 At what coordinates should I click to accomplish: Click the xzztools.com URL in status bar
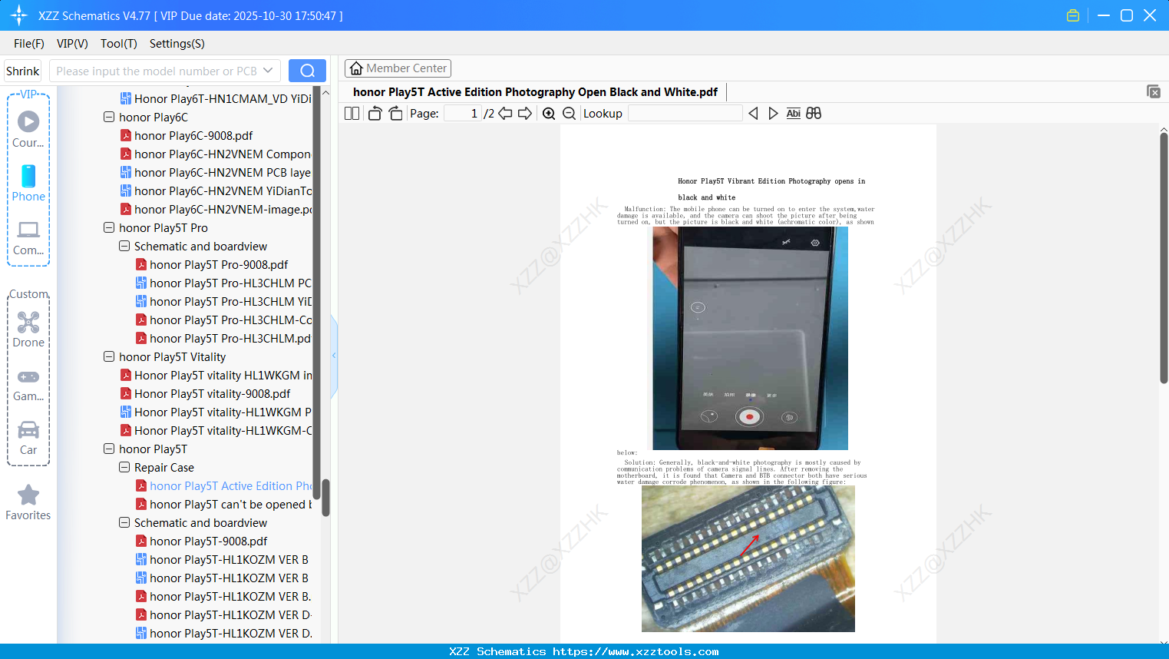[x=636, y=651]
